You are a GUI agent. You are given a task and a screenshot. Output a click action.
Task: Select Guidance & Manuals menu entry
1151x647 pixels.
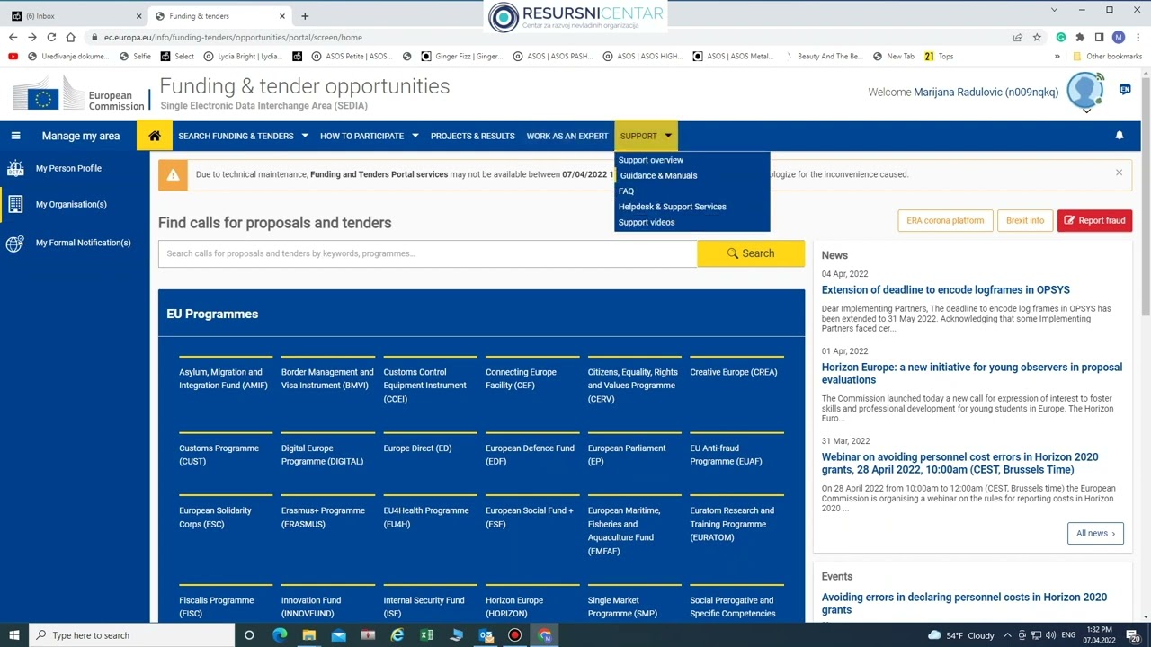click(658, 175)
